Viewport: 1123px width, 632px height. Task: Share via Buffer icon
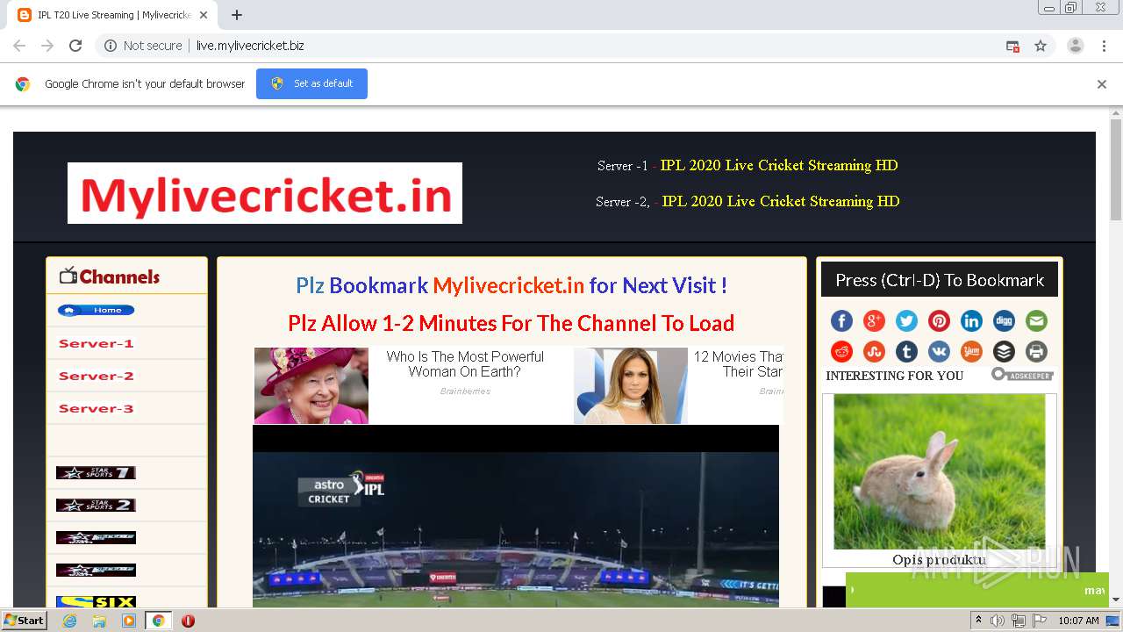tap(1004, 352)
